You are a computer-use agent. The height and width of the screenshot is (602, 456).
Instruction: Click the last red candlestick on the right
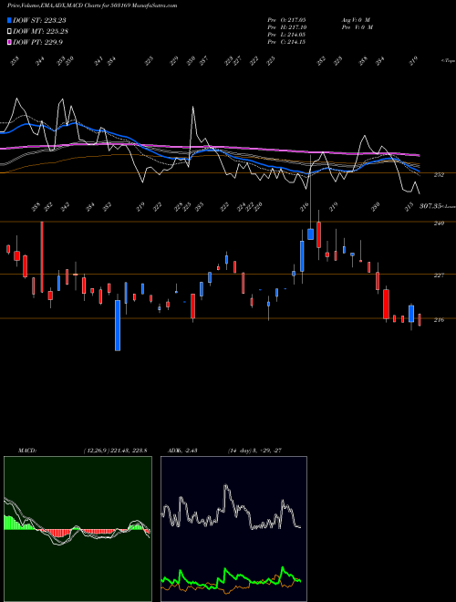click(420, 320)
